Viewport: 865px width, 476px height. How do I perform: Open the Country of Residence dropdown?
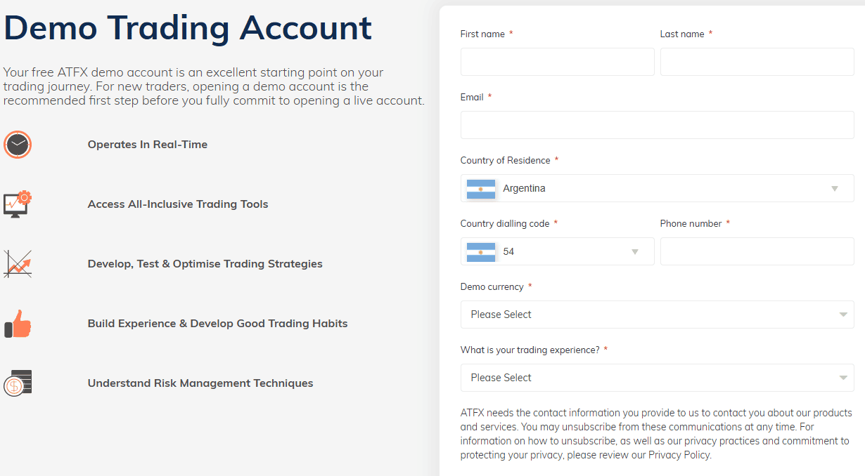834,188
